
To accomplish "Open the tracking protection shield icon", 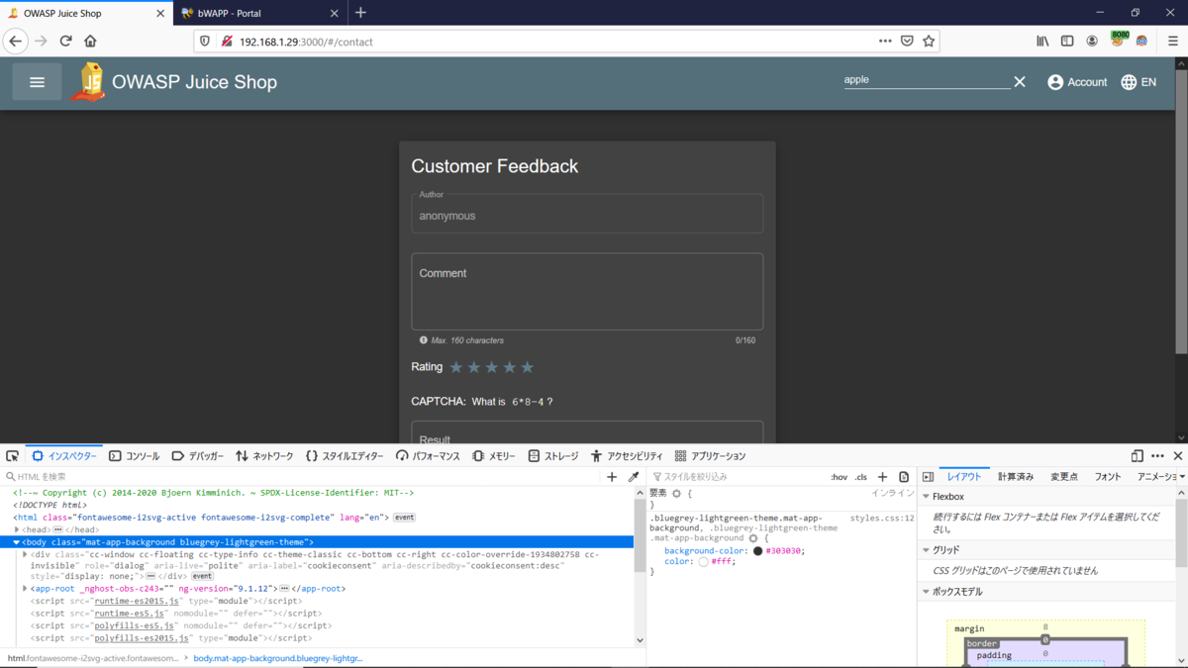I will tap(205, 42).
